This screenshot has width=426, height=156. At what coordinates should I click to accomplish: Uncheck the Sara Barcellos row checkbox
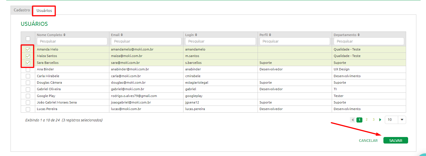pos(28,63)
